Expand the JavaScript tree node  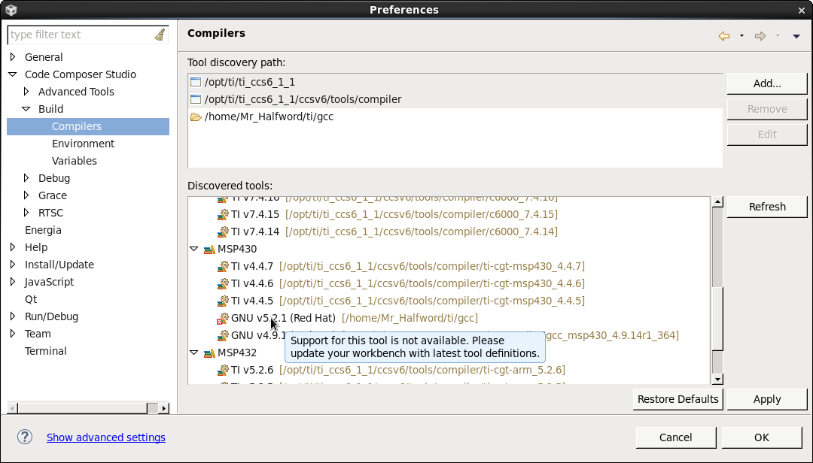coord(13,282)
